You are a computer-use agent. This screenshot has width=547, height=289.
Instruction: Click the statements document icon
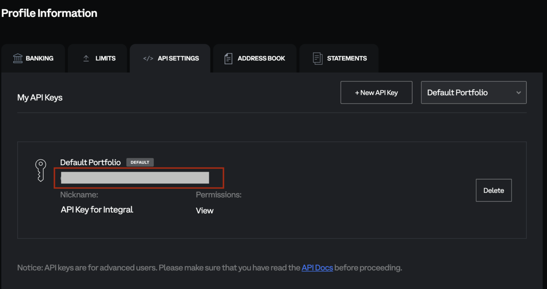(x=317, y=58)
